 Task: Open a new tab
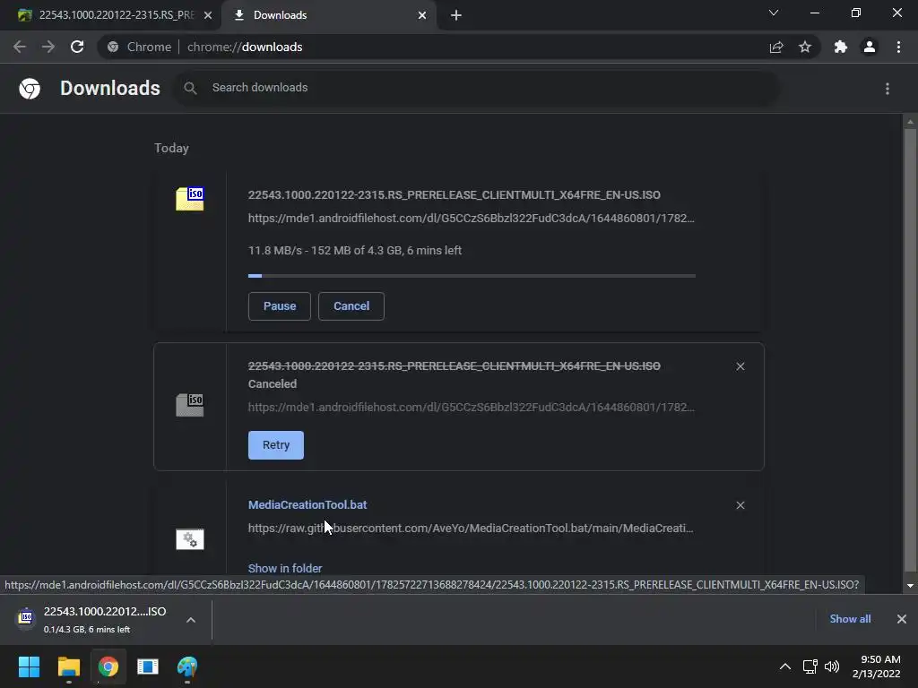(x=456, y=15)
